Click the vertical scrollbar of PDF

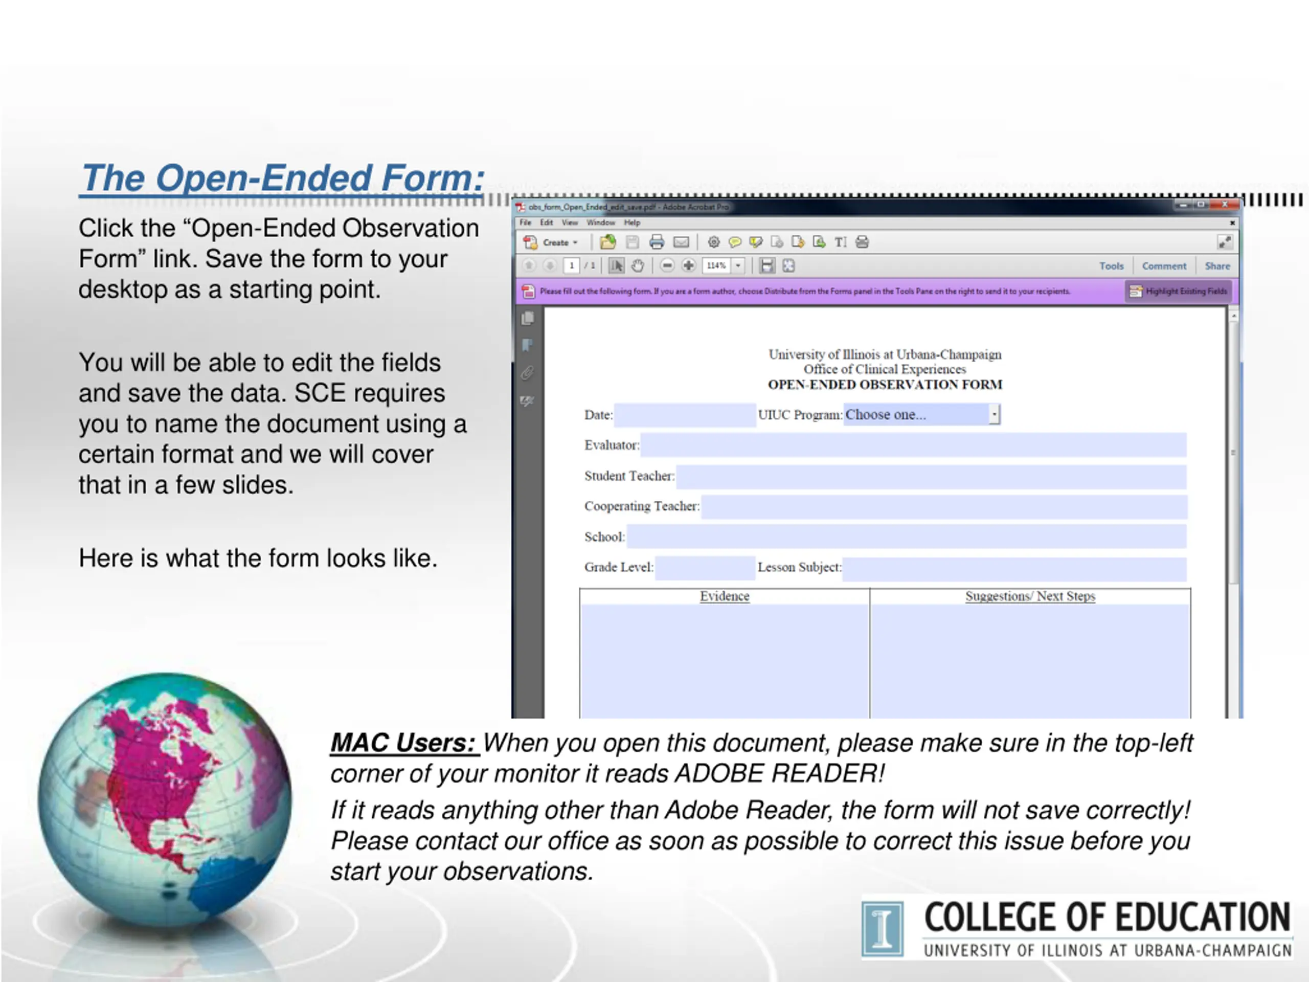[1234, 453]
